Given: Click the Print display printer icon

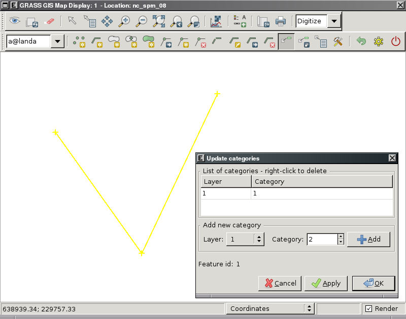Looking at the screenshot, I should click(281, 21).
